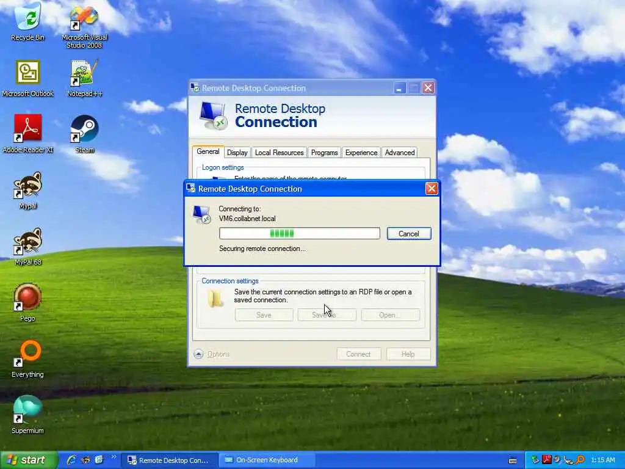Viewport: 625px width, 469px height.
Task: Select the General tab
Action: coord(208,151)
